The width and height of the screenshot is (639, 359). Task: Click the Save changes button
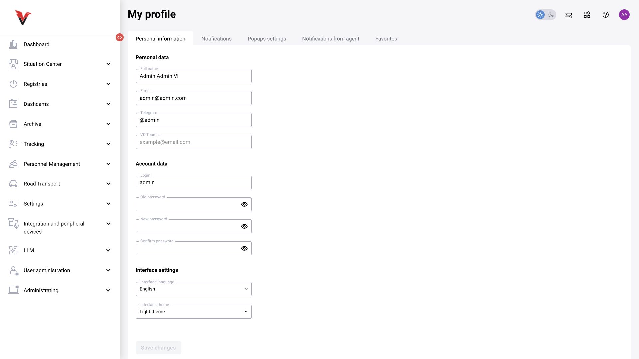(x=158, y=348)
